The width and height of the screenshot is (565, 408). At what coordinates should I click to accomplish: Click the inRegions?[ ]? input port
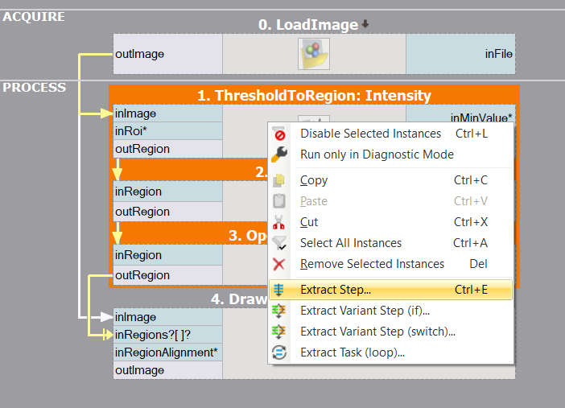(x=167, y=335)
